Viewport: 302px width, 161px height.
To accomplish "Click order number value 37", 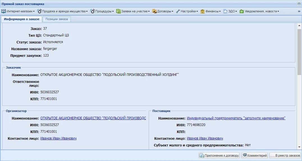I will tap(45, 29).
